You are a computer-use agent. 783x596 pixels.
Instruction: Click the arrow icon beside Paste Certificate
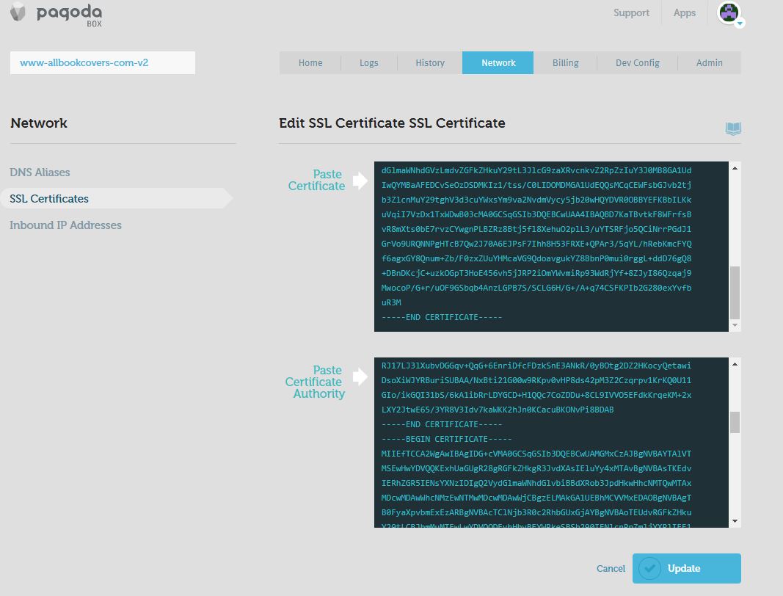click(360, 181)
